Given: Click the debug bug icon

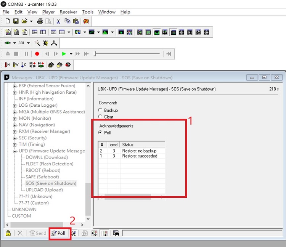Looking at the screenshot, I should tap(46, 43).
